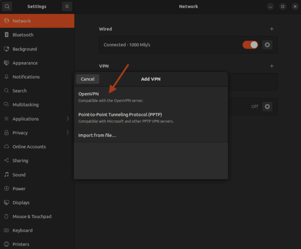The height and width of the screenshot is (249, 301).
Task: Select Online Accounts in sidebar
Action: click(29, 147)
